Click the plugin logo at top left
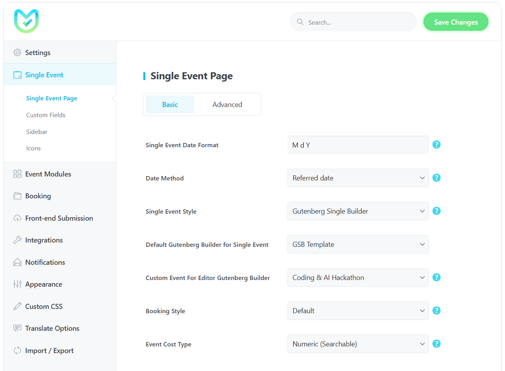The width and height of the screenshot is (505, 371). (x=26, y=21)
